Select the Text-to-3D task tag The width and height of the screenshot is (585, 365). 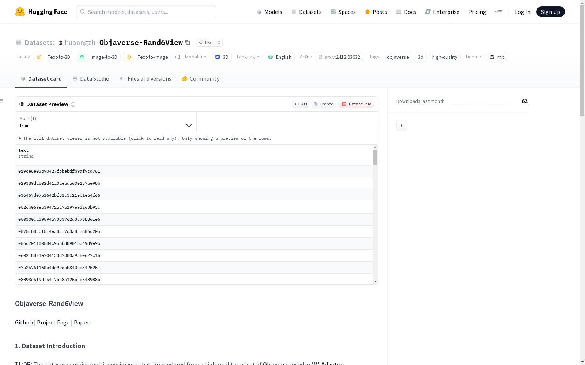[53, 57]
